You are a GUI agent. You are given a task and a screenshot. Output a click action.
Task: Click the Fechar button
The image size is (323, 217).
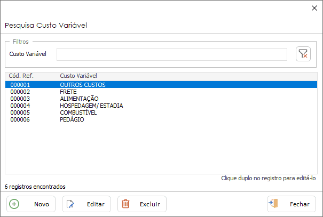point(292,204)
